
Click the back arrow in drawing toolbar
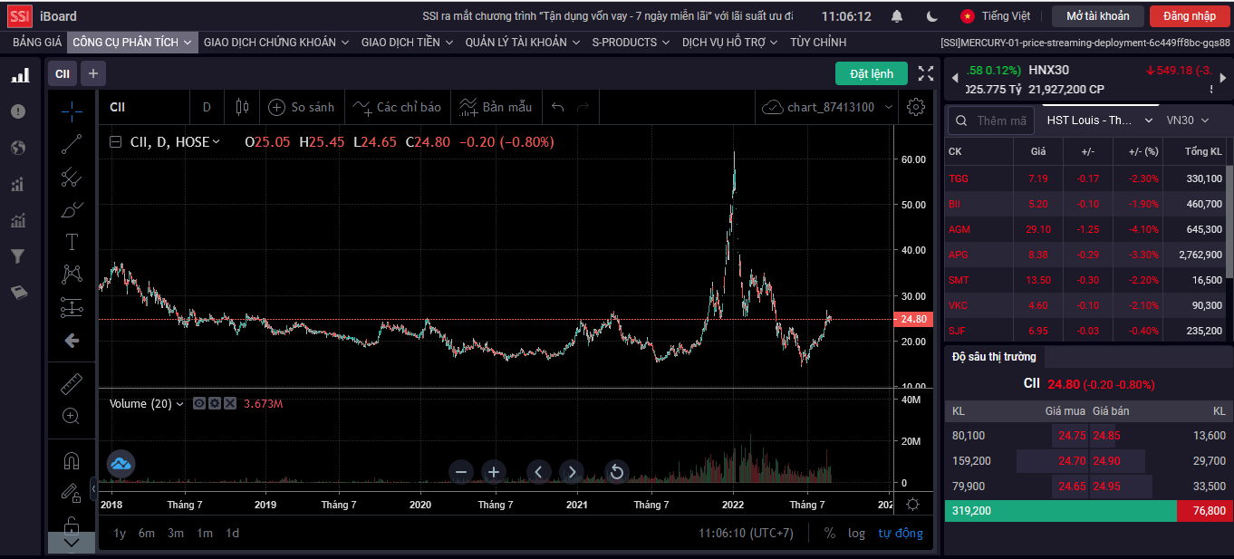pos(72,341)
